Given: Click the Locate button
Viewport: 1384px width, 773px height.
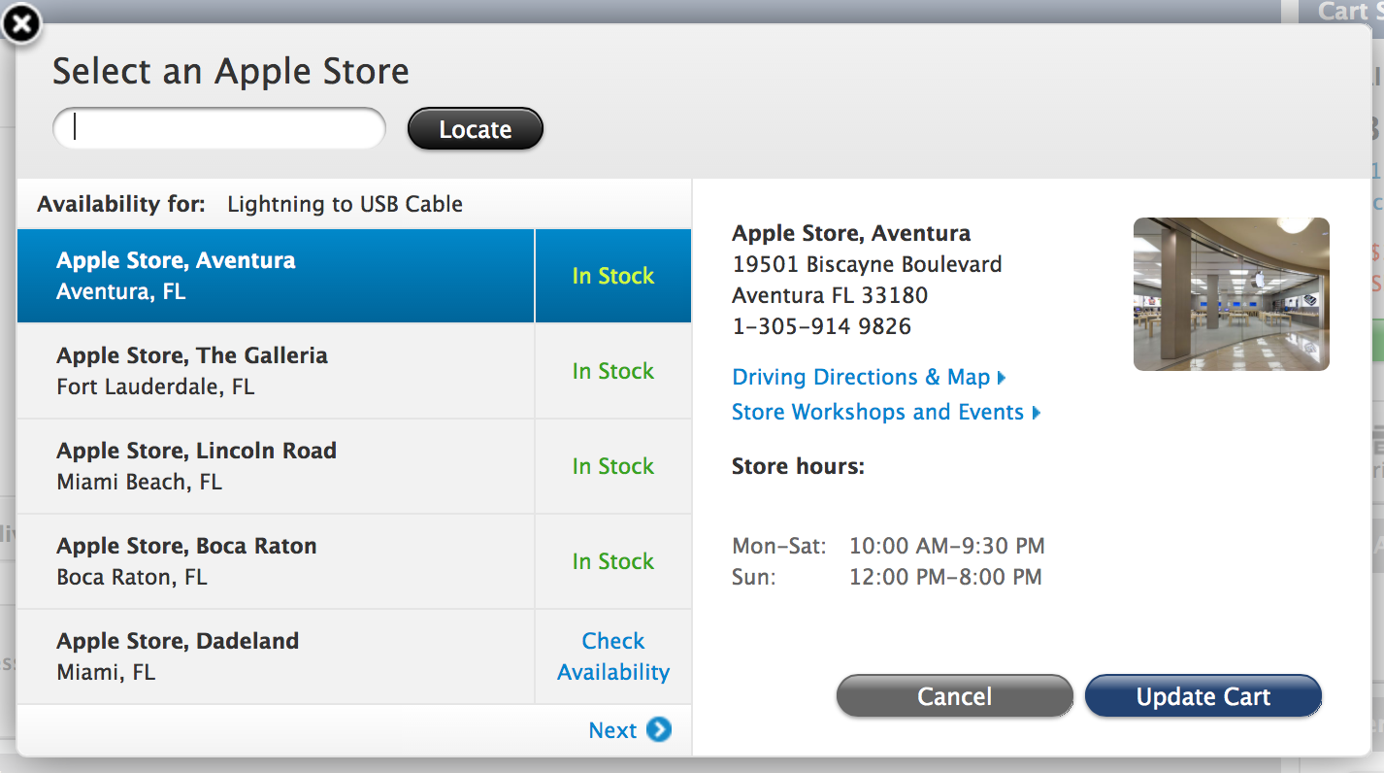Looking at the screenshot, I should pyautogui.click(x=475, y=129).
